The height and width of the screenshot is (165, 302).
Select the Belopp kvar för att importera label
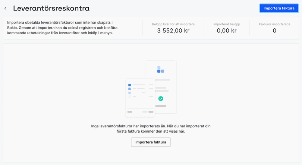point(173,24)
